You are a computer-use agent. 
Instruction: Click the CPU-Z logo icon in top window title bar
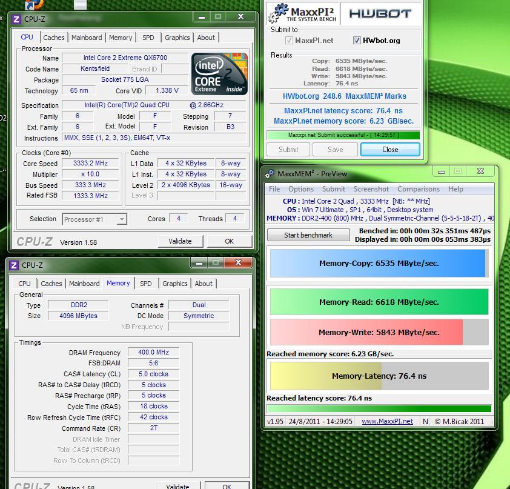click(16, 19)
